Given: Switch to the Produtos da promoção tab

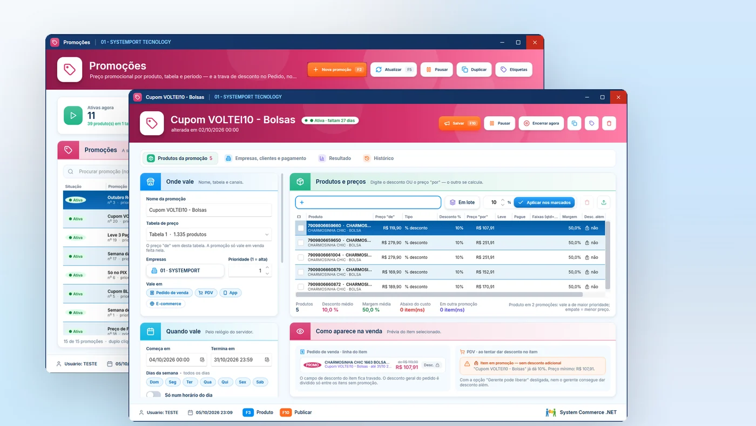Looking at the screenshot, I should pyautogui.click(x=180, y=158).
